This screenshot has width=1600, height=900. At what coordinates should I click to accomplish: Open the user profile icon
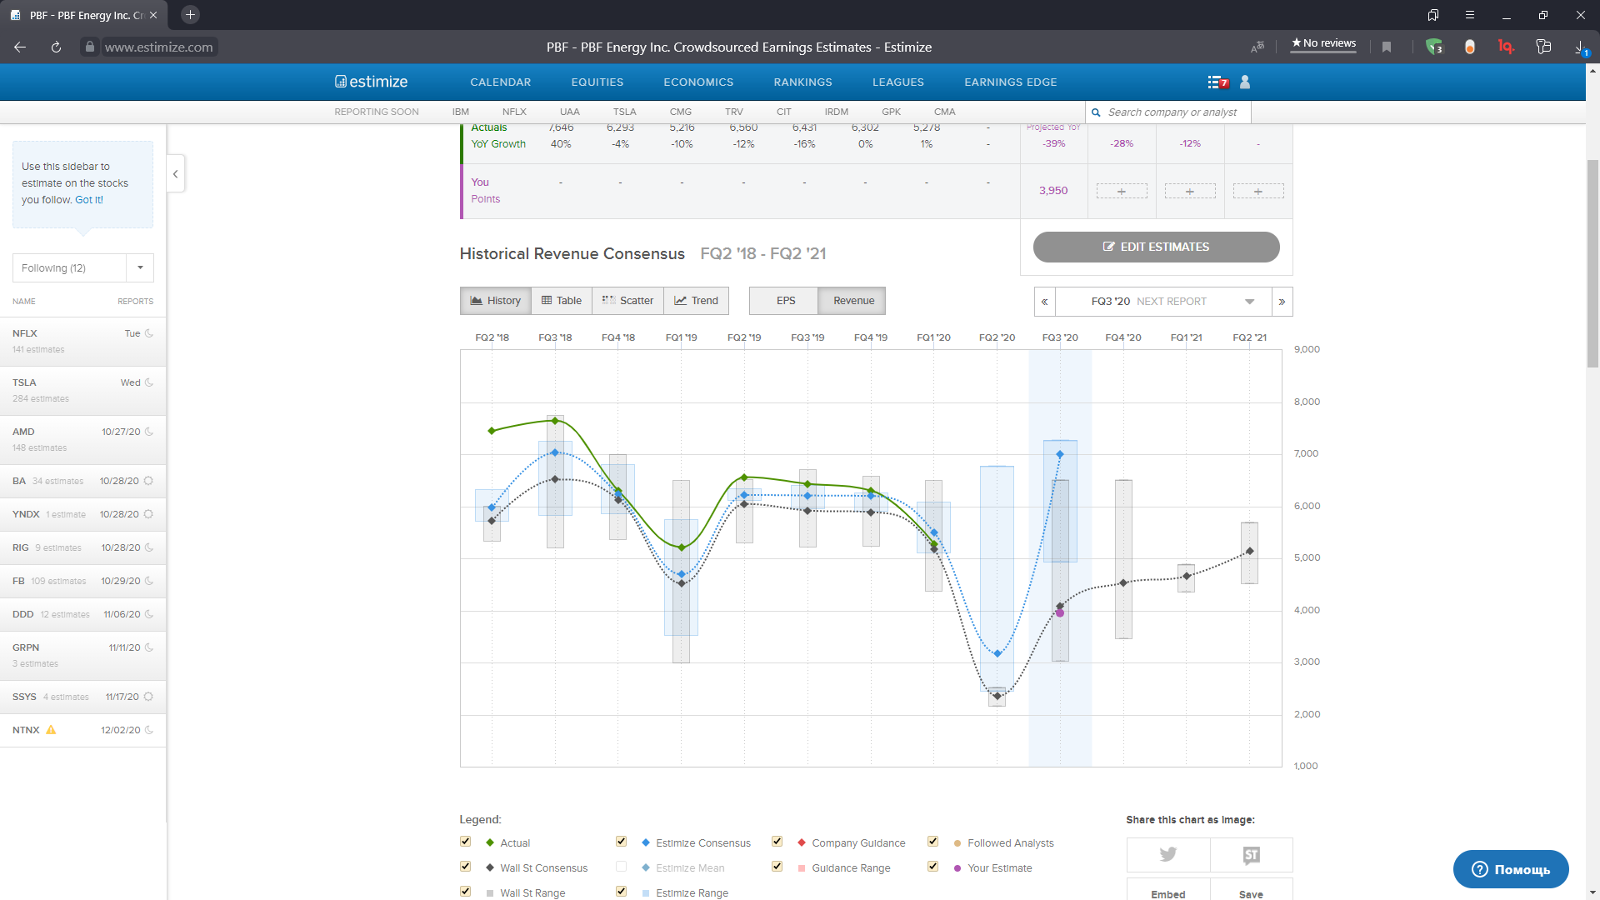[x=1245, y=82]
